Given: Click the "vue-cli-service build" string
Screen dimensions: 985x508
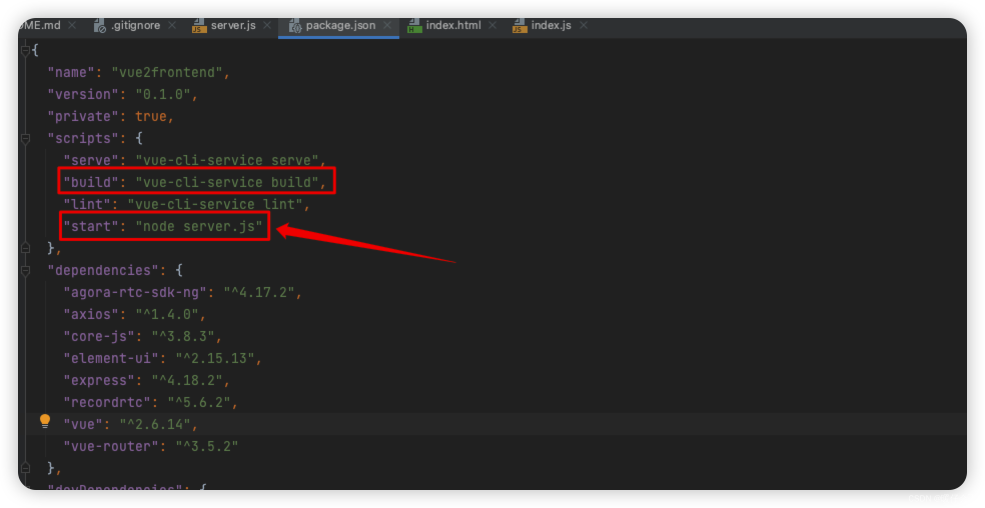Looking at the screenshot, I should click(227, 182).
